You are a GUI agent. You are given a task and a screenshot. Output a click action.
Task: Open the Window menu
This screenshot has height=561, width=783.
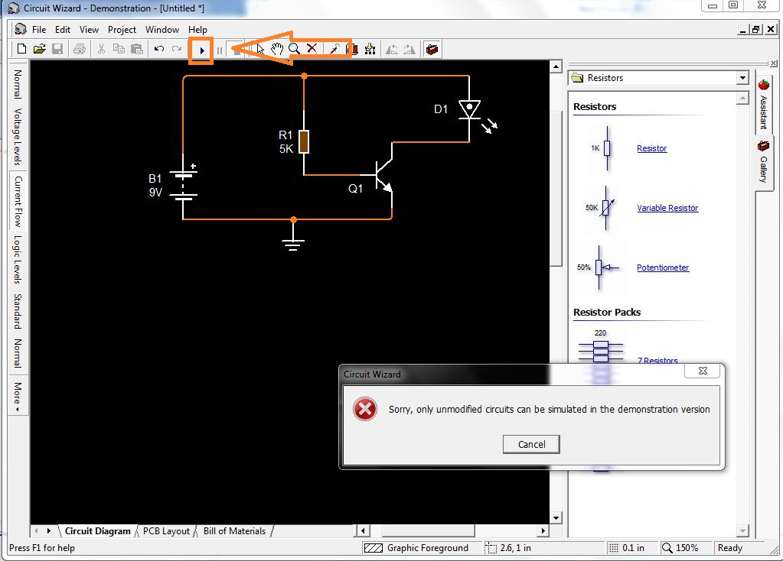point(161,29)
